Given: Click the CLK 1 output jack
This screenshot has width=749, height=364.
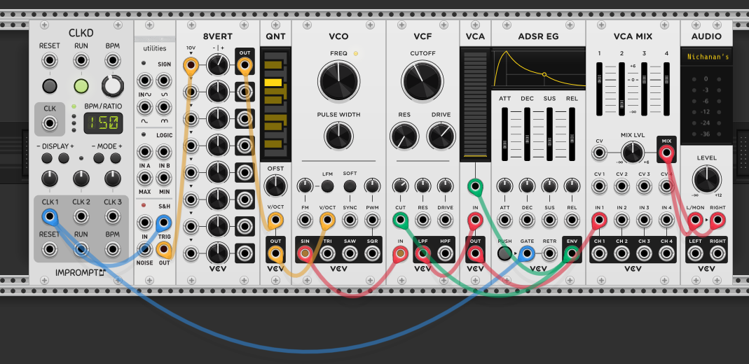Looking at the screenshot, I should coord(50,217).
